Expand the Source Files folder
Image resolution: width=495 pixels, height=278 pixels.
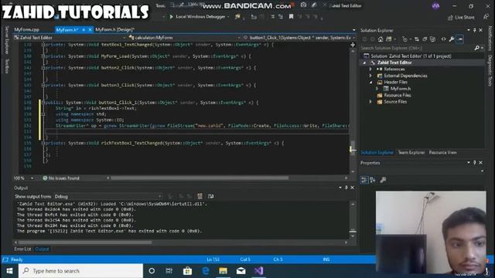(370, 102)
